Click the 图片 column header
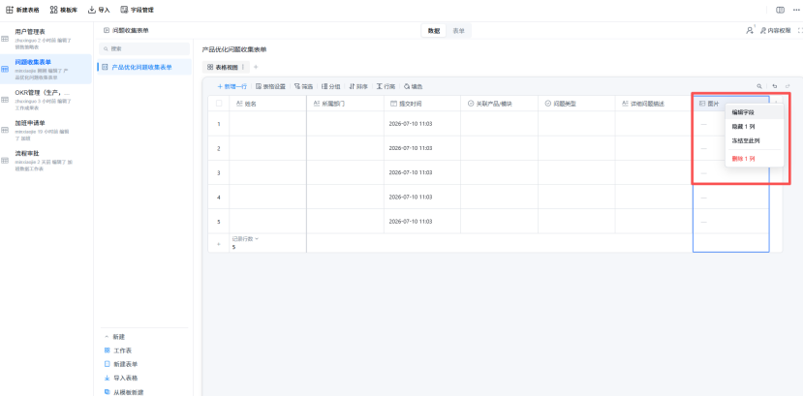804x396 pixels. click(713, 104)
